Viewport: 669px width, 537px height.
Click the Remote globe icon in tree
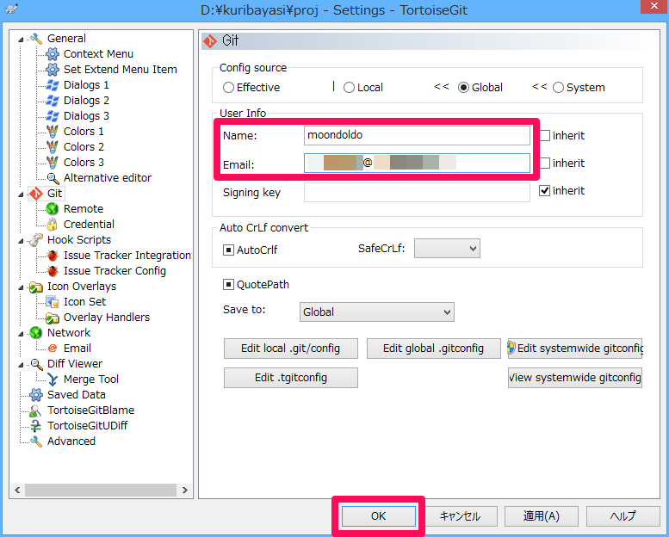(x=53, y=209)
